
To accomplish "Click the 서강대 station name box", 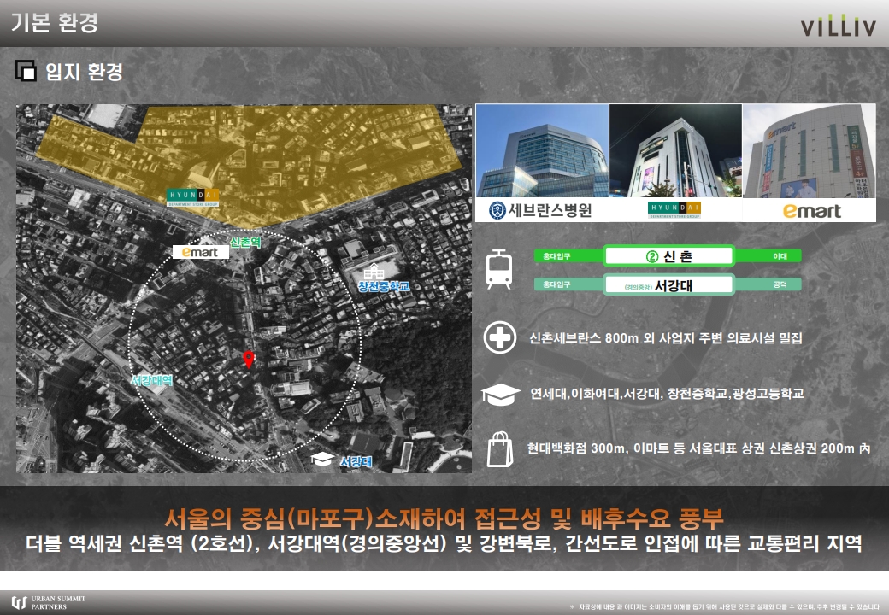I will tap(669, 284).
